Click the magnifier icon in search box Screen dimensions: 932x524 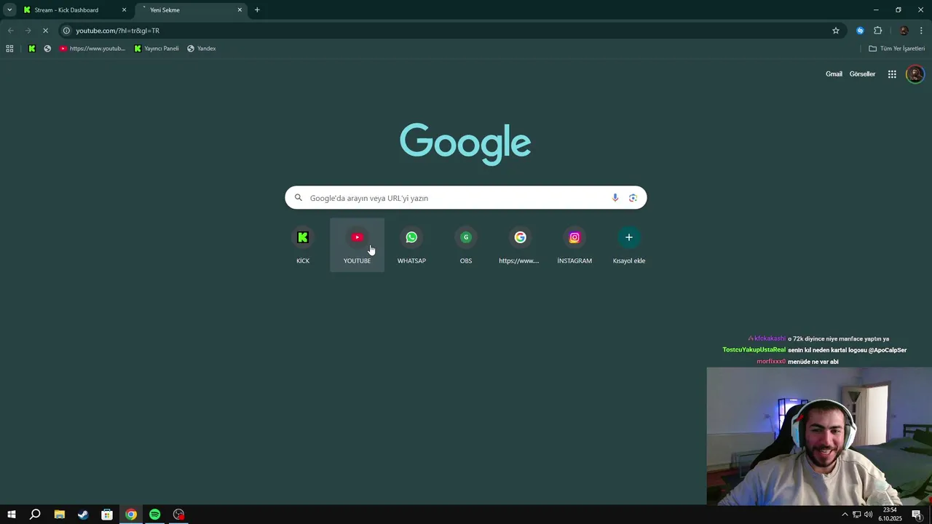(299, 198)
